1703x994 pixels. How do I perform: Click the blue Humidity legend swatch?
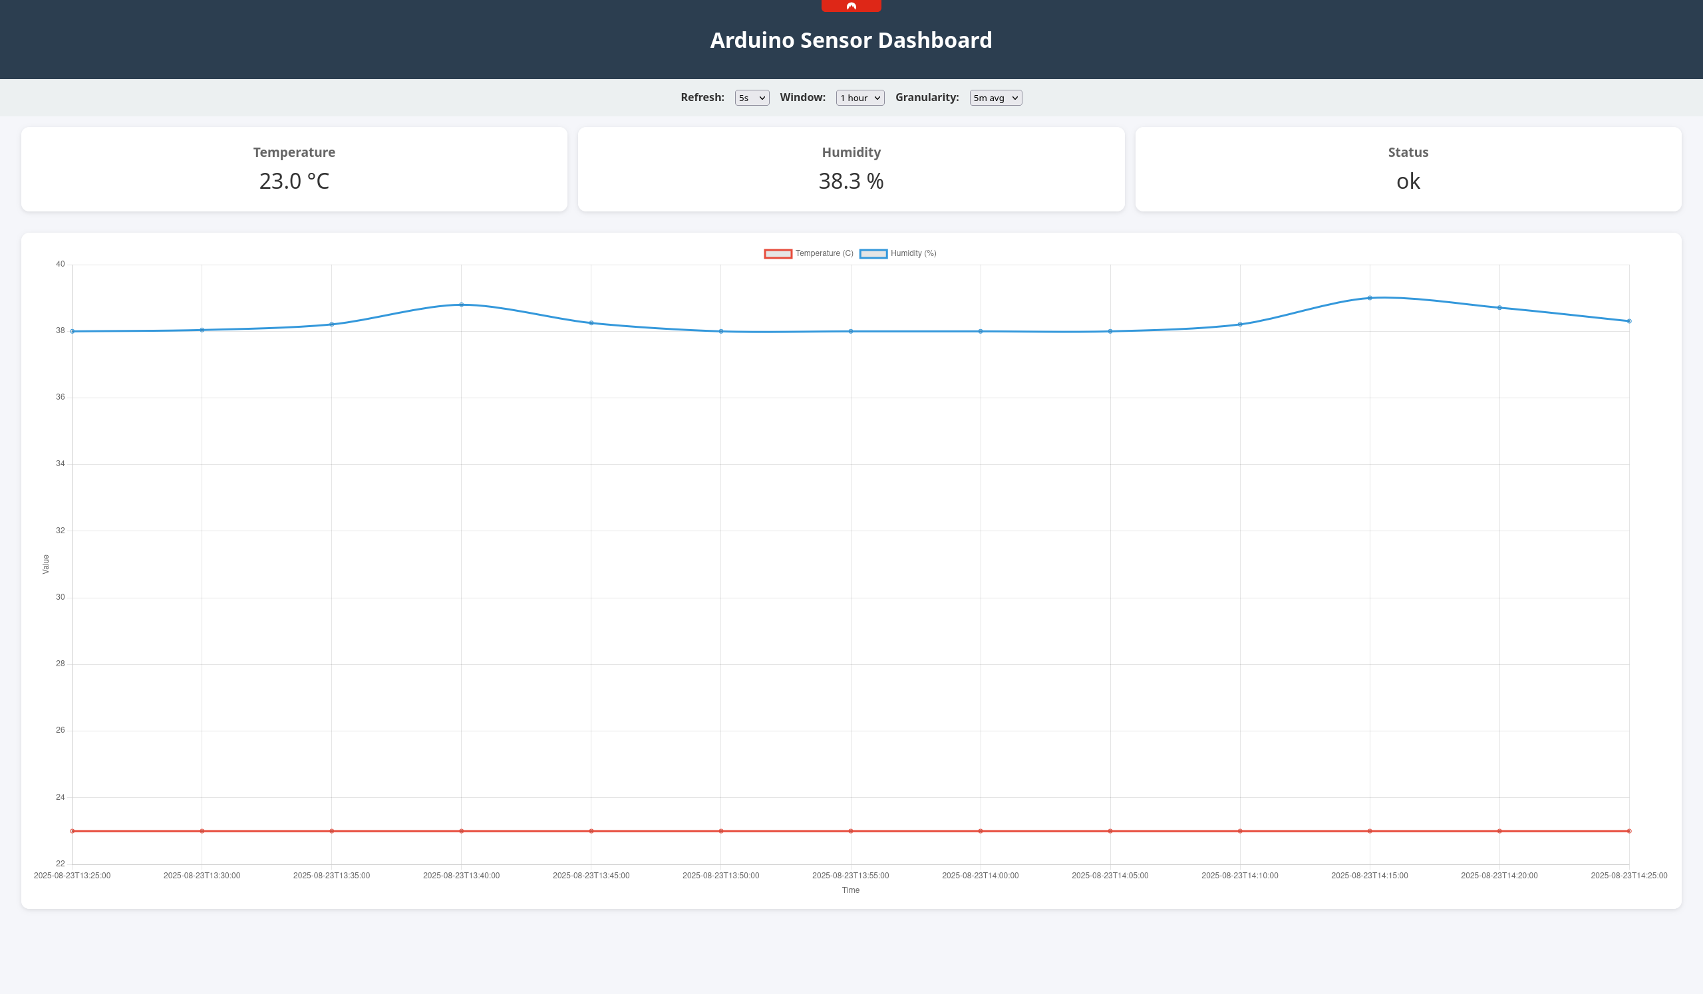click(873, 254)
